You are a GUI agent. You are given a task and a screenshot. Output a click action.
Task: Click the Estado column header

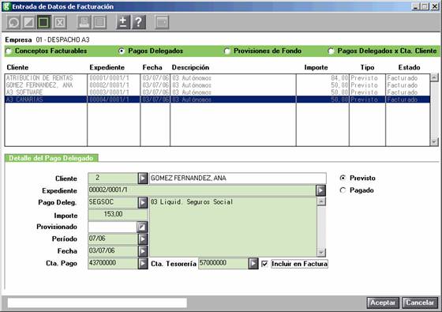pyautogui.click(x=409, y=67)
